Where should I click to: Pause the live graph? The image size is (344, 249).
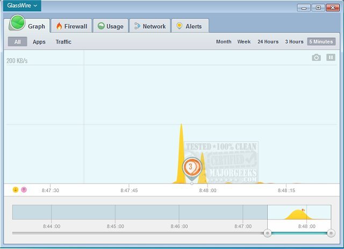pyautogui.click(x=331, y=57)
